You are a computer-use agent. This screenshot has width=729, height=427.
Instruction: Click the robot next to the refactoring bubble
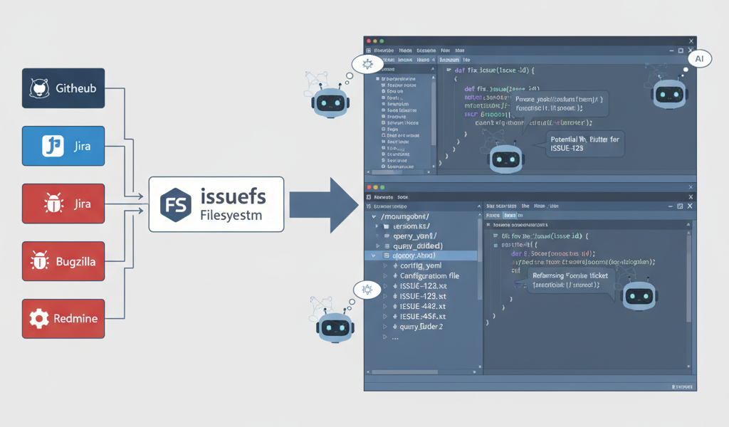coord(638,295)
